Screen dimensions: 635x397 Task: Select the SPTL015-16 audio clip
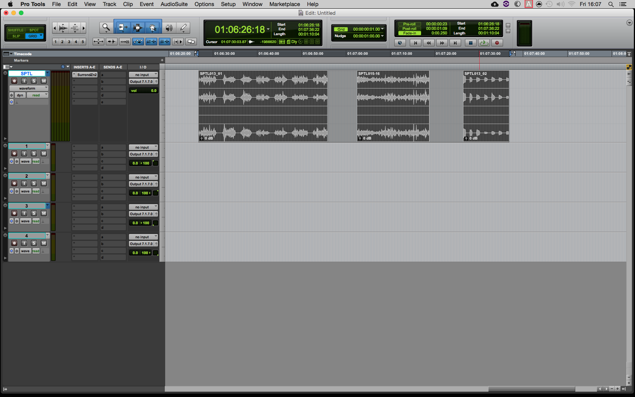click(x=393, y=106)
